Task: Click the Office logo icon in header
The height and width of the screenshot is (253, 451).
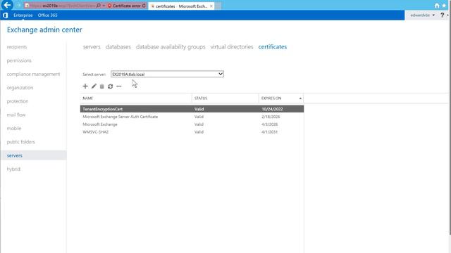Action: coord(5,15)
